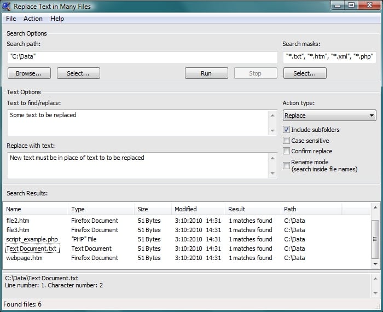Image resolution: width=383 pixels, height=312 pixels.
Task: Expand the Action type dropdown
Action: coord(329,115)
